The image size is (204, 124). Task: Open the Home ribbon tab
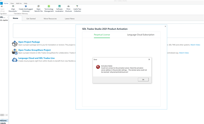pyautogui.click(x=6, y=4)
